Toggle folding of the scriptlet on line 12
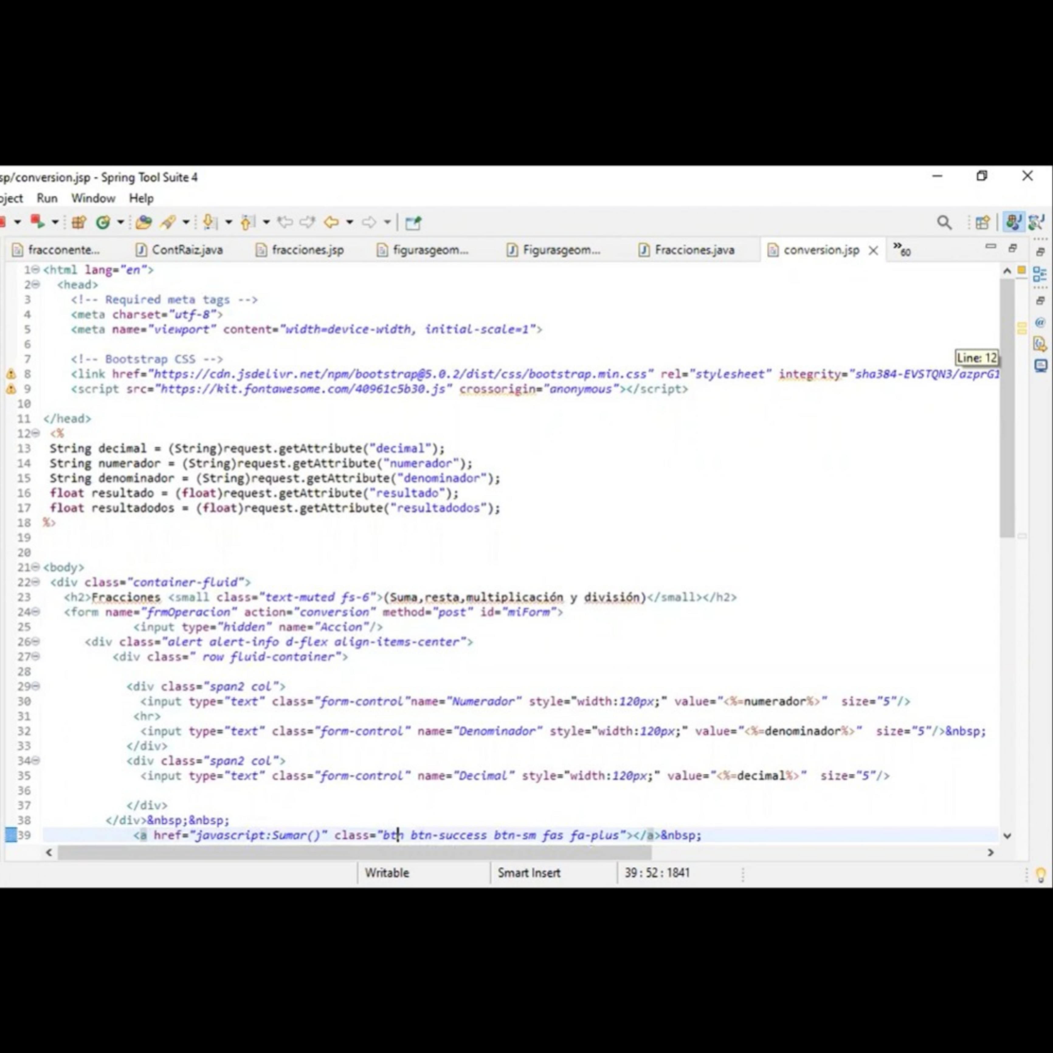Viewport: 1053px width, 1053px height. coord(36,433)
